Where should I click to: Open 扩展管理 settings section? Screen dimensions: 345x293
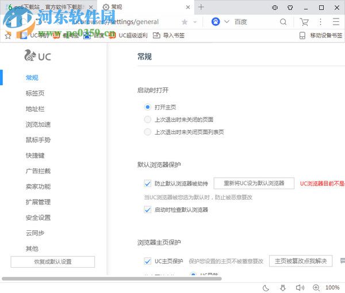coord(38,202)
